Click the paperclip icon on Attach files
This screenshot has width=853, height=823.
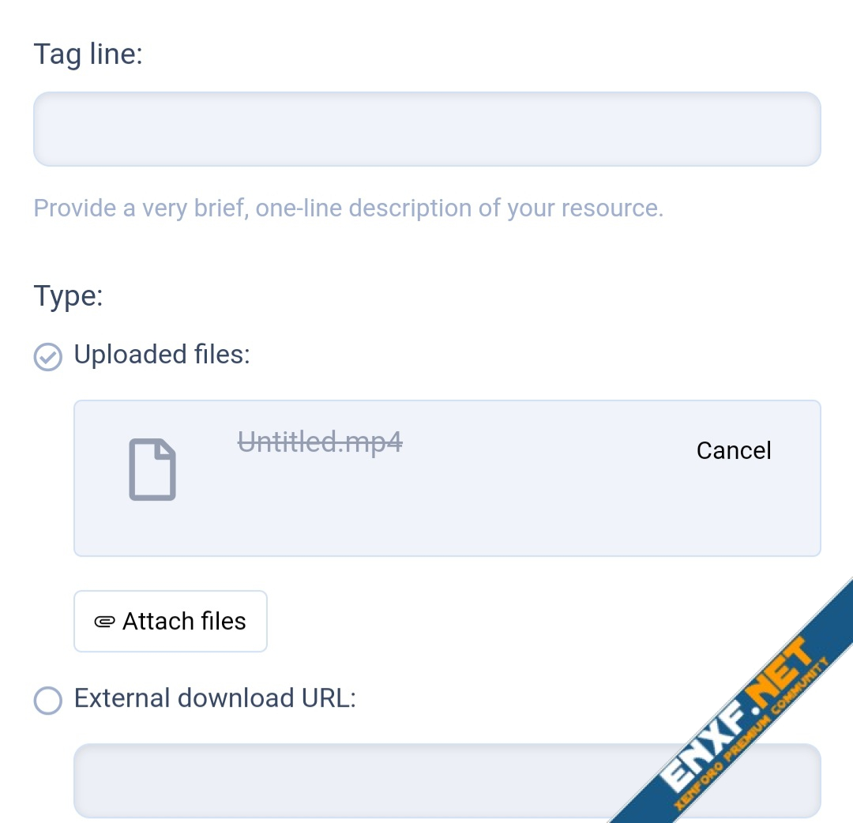tap(104, 622)
